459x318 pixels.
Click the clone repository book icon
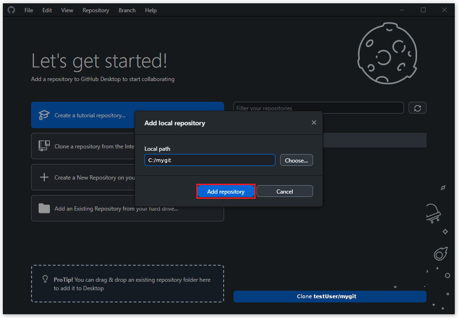coord(44,146)
